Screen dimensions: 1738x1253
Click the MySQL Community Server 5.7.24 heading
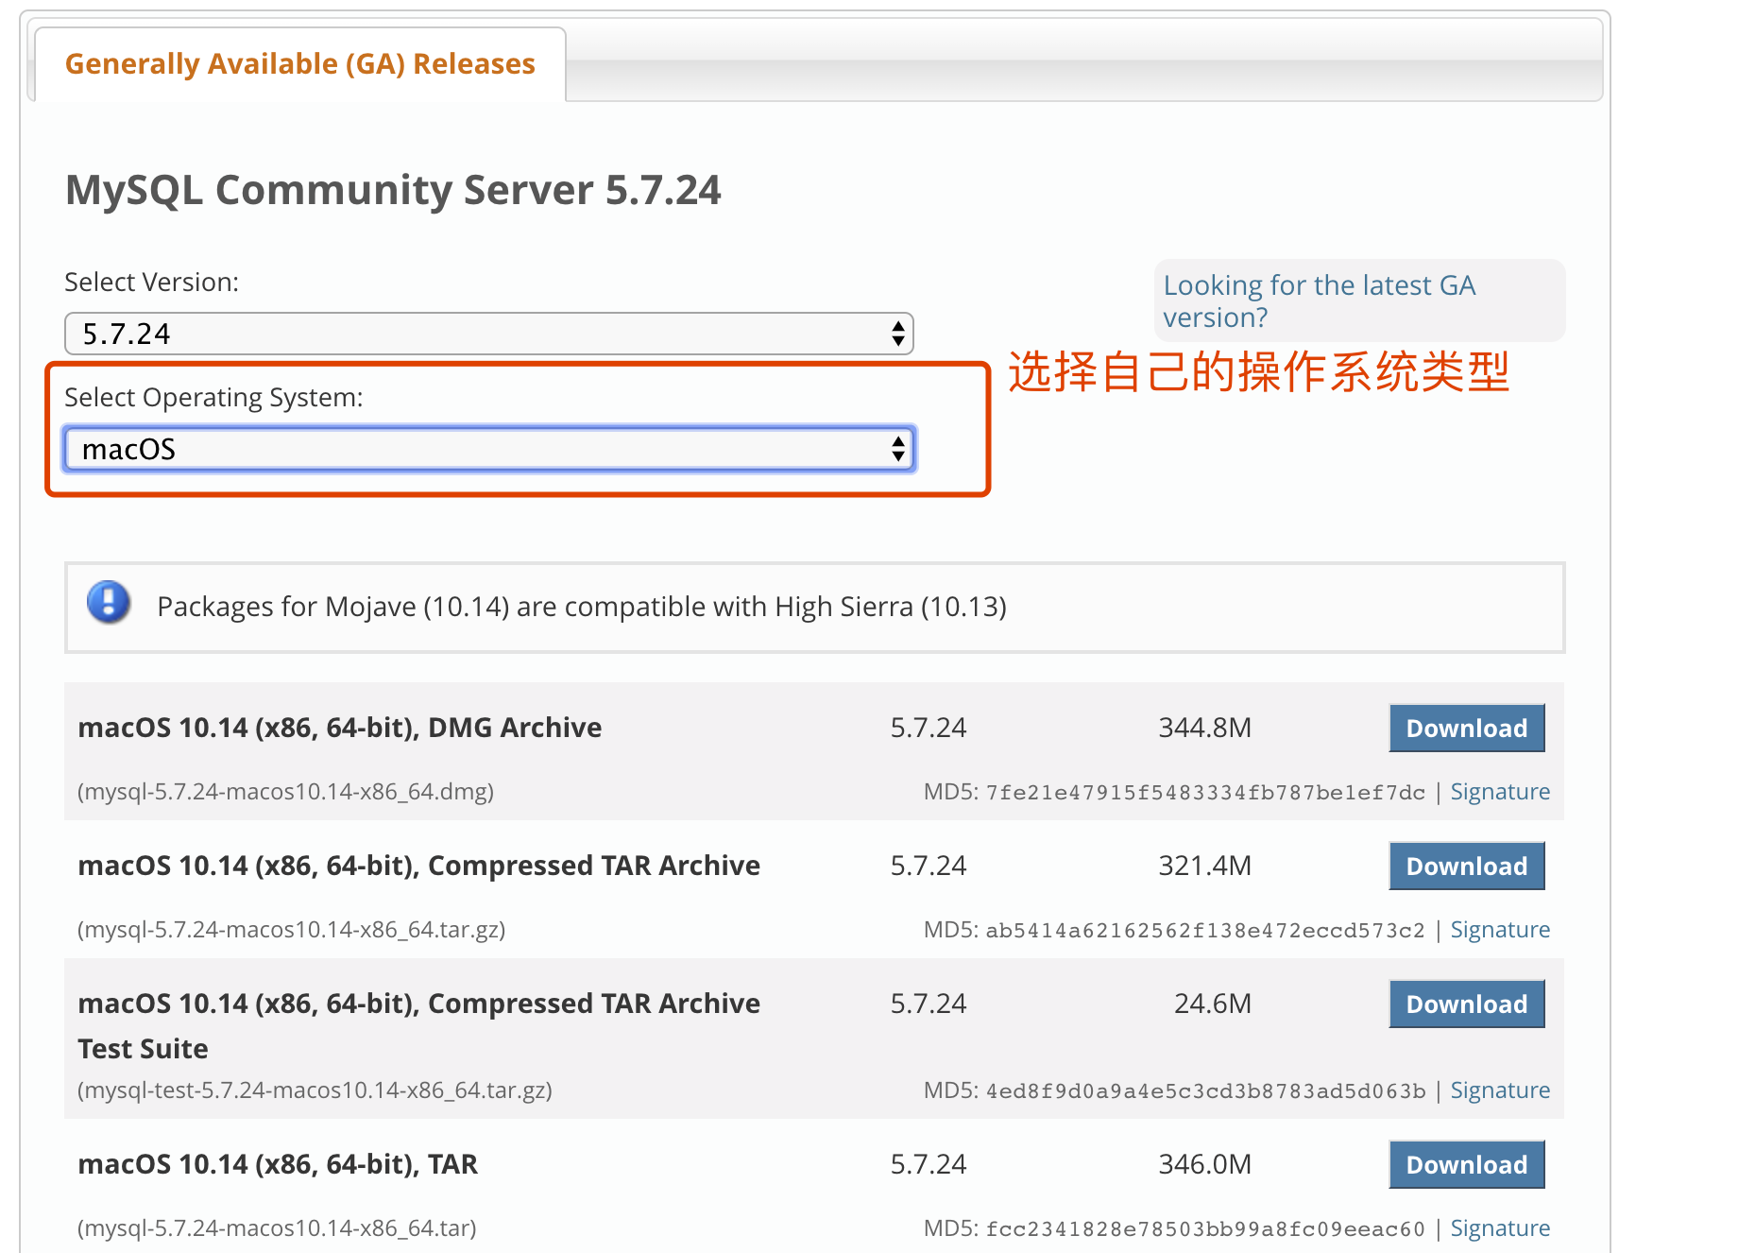point(392,190)
